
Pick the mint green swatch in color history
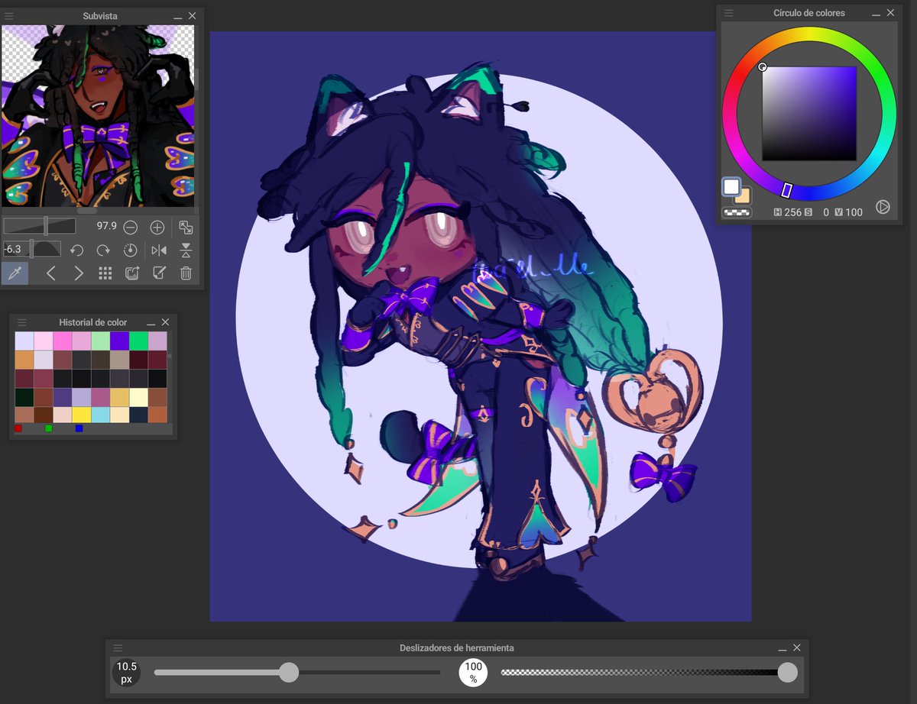click(x=100, y=341)
